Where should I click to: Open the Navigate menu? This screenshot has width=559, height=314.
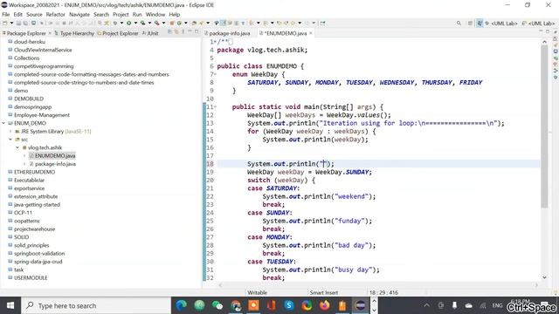79,15
